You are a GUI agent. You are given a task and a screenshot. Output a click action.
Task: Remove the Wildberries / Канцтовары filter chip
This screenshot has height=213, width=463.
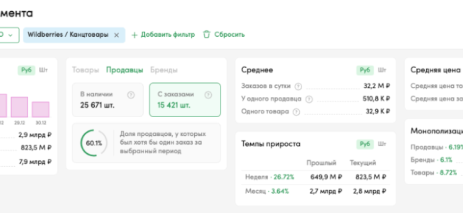[117, 35]
